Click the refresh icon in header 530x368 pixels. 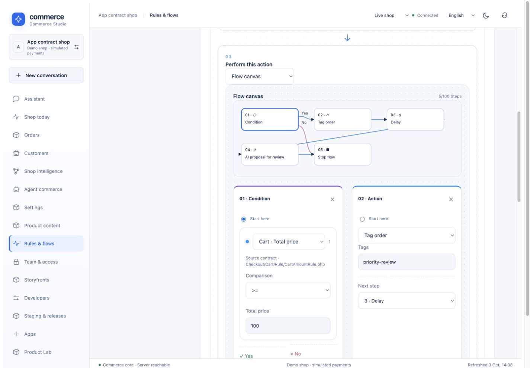504,15
